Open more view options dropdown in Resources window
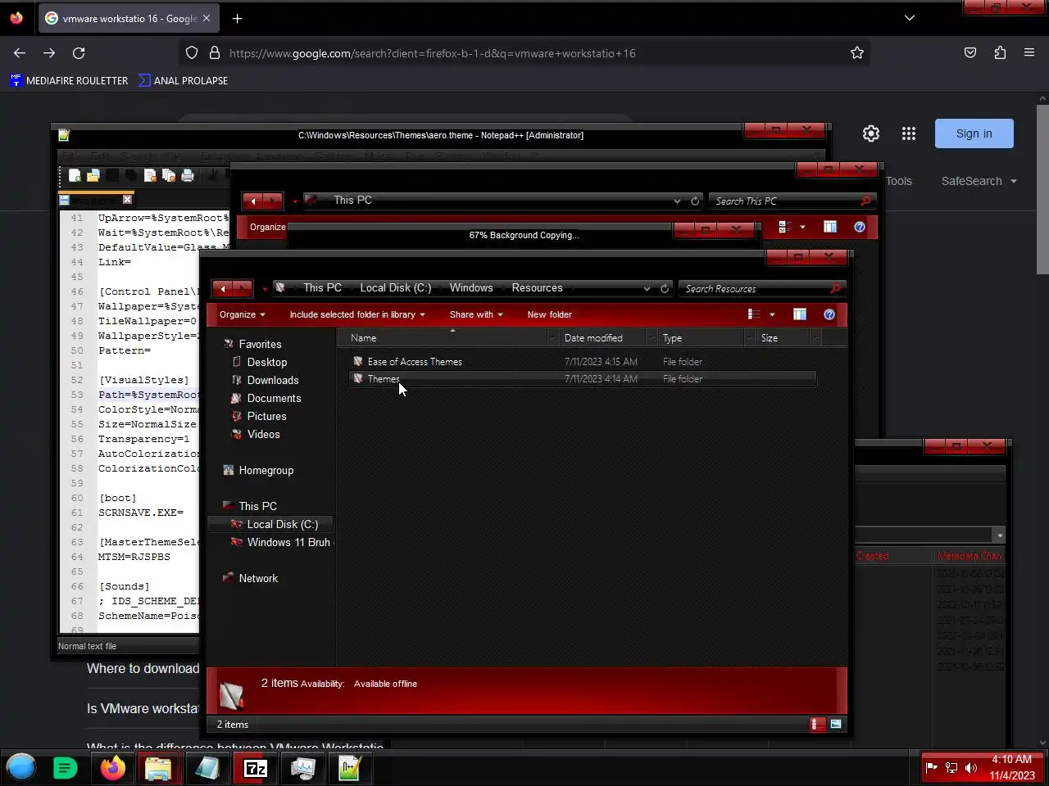 (x=772, y=314)
